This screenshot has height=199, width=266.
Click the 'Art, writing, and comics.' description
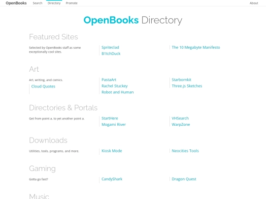46,80
